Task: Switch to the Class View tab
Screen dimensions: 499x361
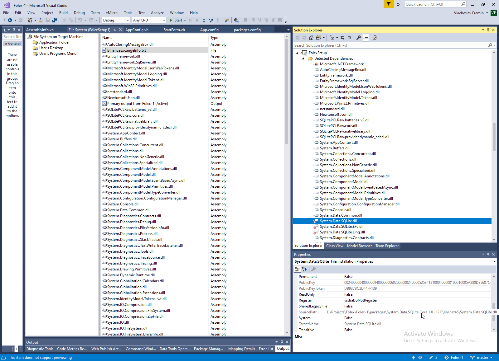Action: click(x=335, y=246)
